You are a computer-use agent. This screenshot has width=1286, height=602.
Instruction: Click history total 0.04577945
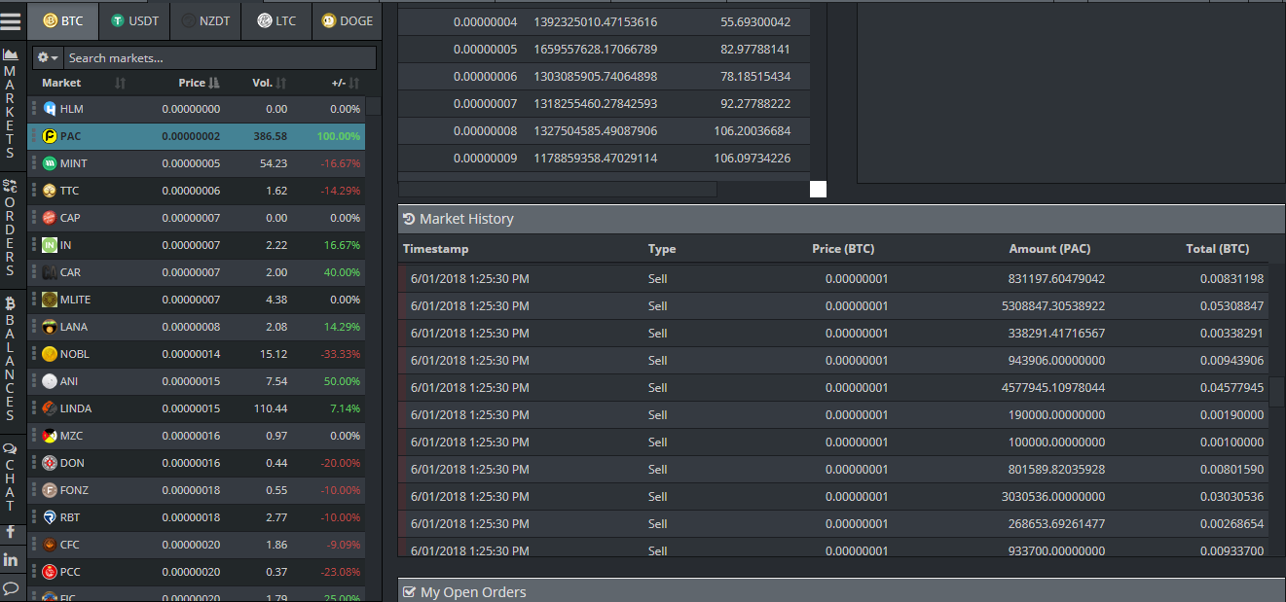tap(1231, 387)
